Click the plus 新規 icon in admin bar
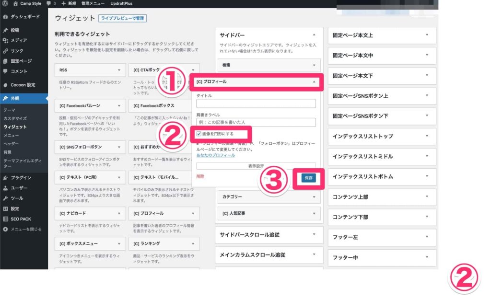 (x=64, y=3)
